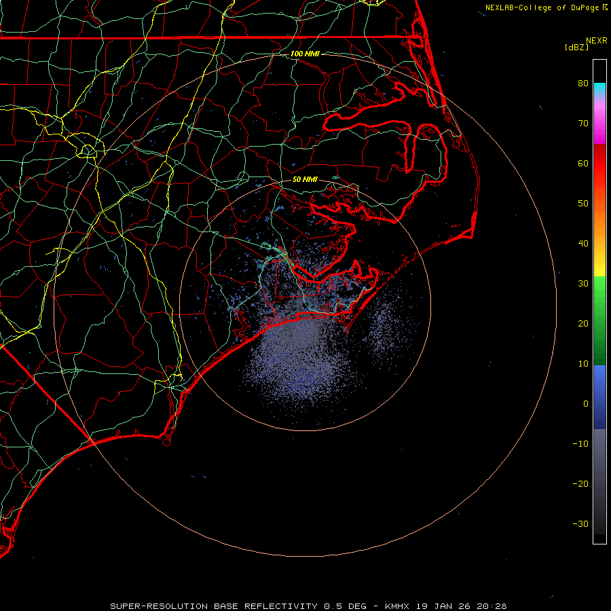Click the 19 JAN 26 date in the caption
This screenshot has height=611, width=611.
pos(443,606)
